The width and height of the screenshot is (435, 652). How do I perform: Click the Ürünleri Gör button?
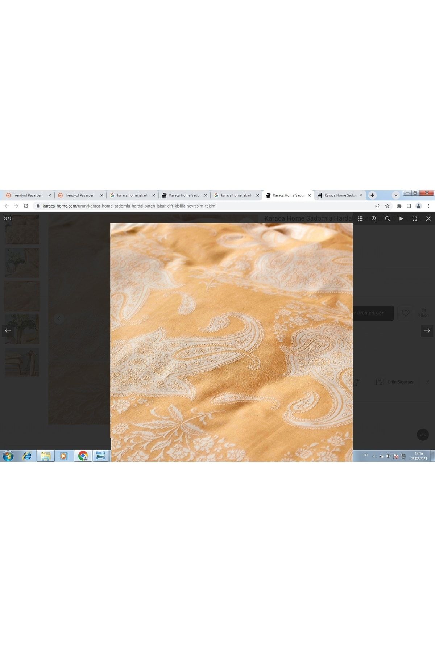click(x=373, y=313)
